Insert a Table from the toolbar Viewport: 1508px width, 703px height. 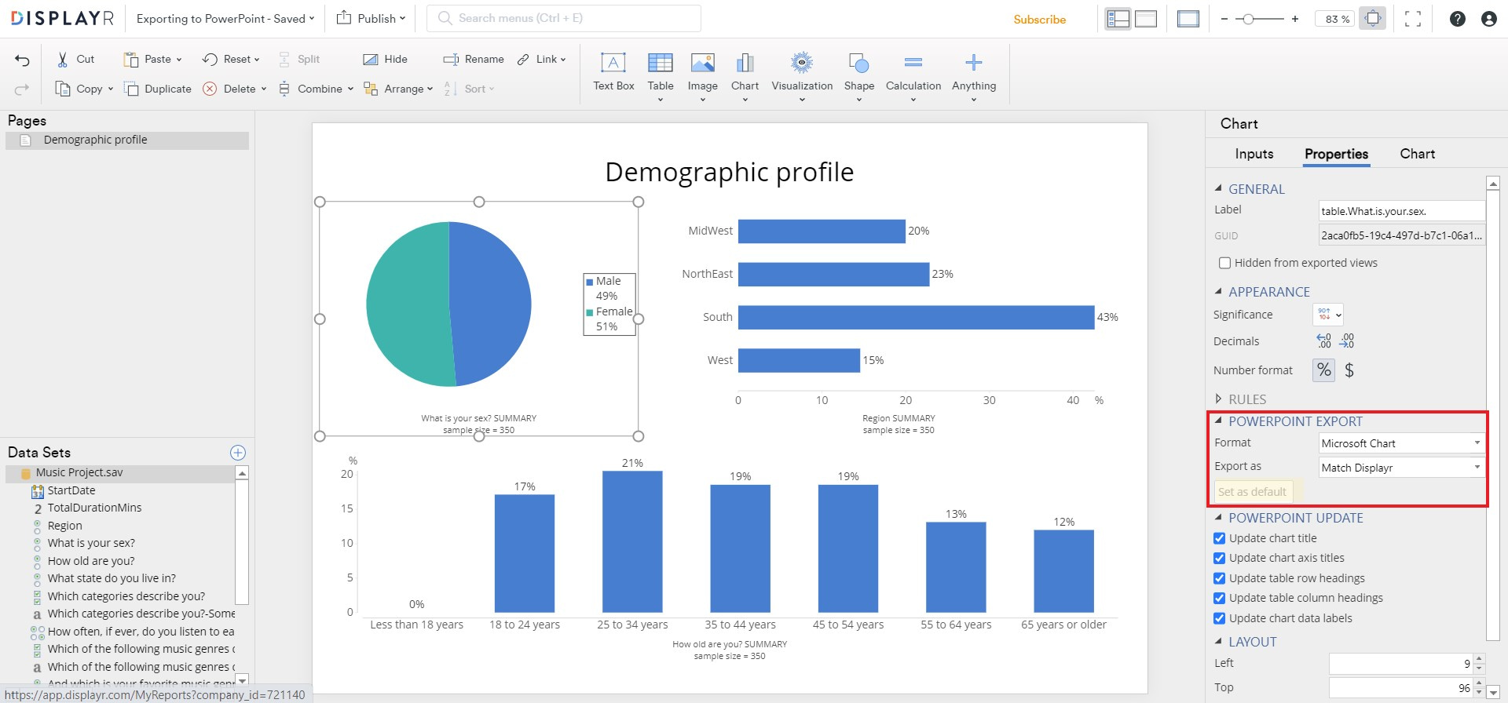pyautogui.click(x=660, y=64)
